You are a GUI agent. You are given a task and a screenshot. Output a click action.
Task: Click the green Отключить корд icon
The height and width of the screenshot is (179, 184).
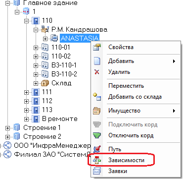97,135
